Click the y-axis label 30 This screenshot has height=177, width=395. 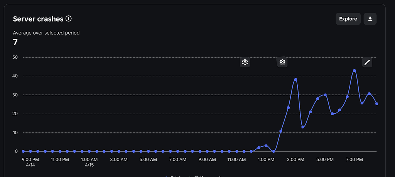[x=15, y=95]
